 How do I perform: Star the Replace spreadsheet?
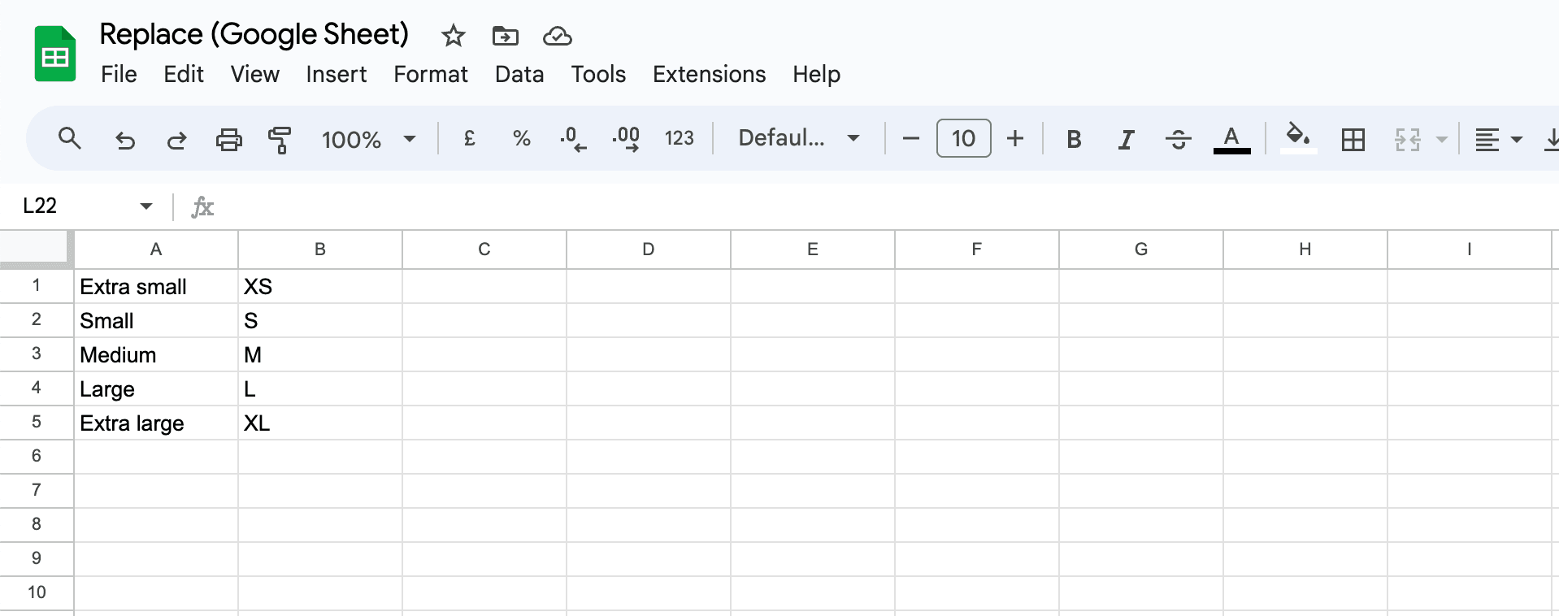pyautogui.click(x=452, y=36)
